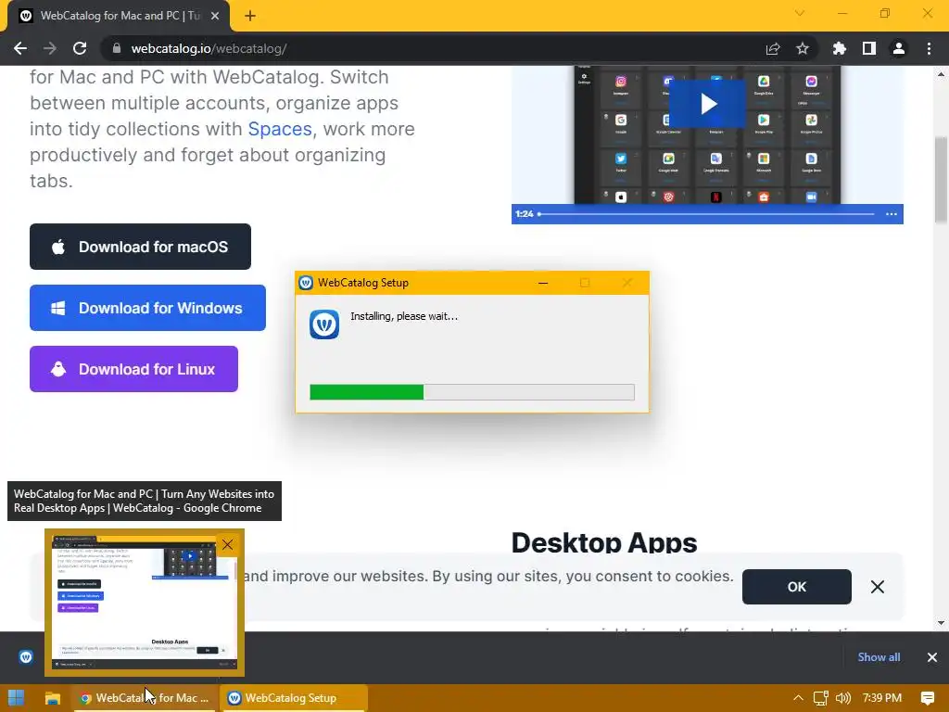Click the WebCatalog Setup title icon
This screenshot has height=712, width=949.
click(306, 283)
